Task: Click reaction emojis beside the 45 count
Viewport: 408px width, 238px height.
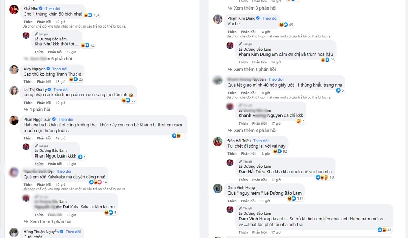Action: tap(284, 25)
